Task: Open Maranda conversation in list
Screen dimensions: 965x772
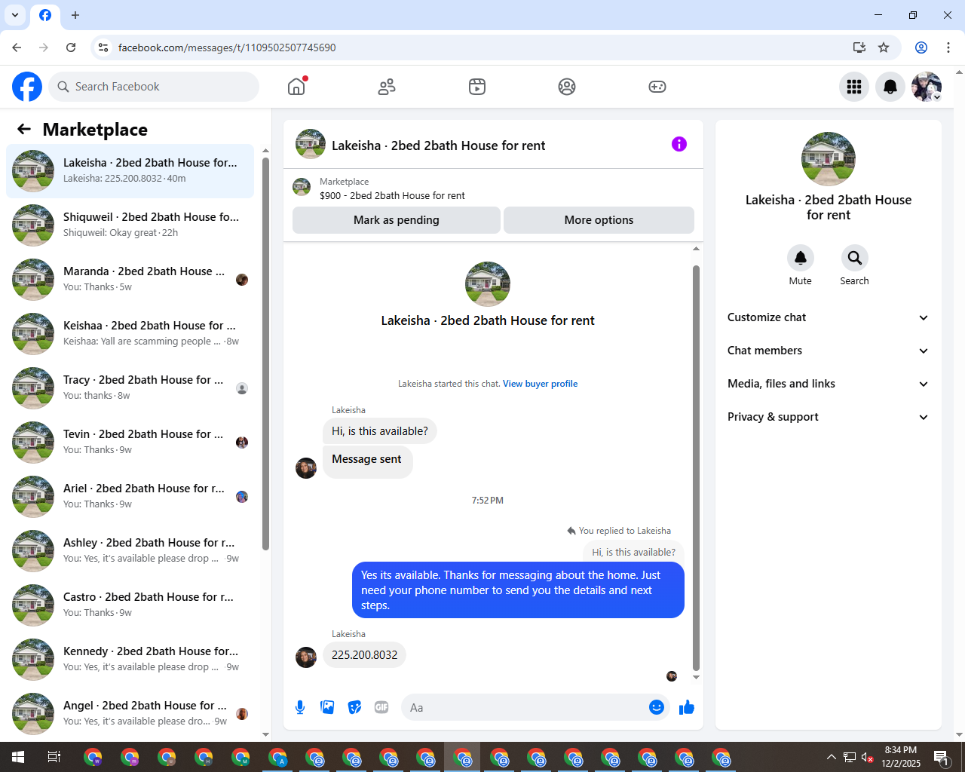Action: point(130,279)
